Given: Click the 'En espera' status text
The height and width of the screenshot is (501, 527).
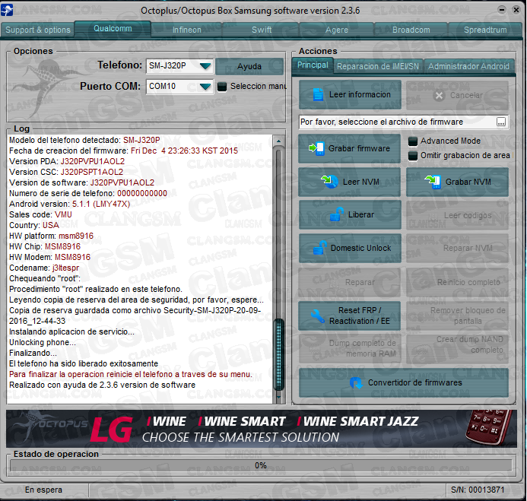Looking at the screenshot, I should [x=43, y=490].
